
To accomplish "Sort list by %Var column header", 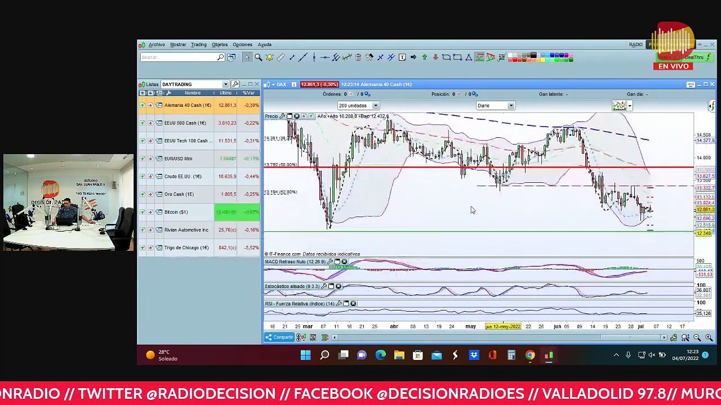I will (x=248, y=93).
